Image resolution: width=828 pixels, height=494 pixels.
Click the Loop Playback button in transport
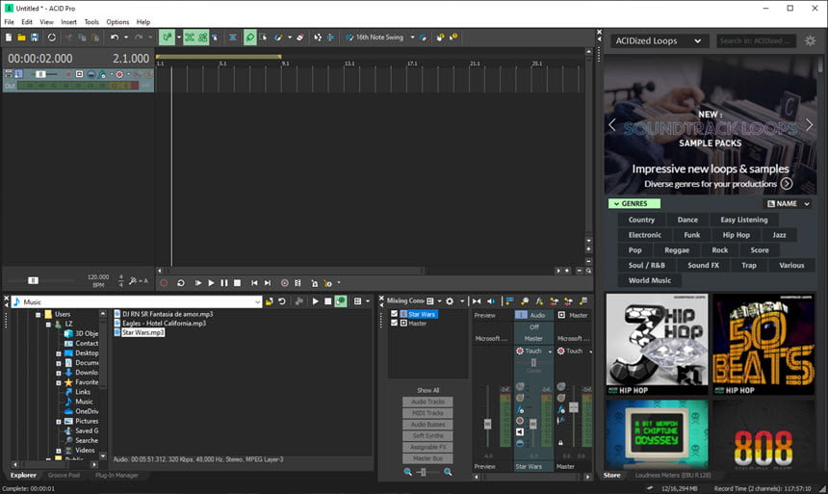[181, 283]
